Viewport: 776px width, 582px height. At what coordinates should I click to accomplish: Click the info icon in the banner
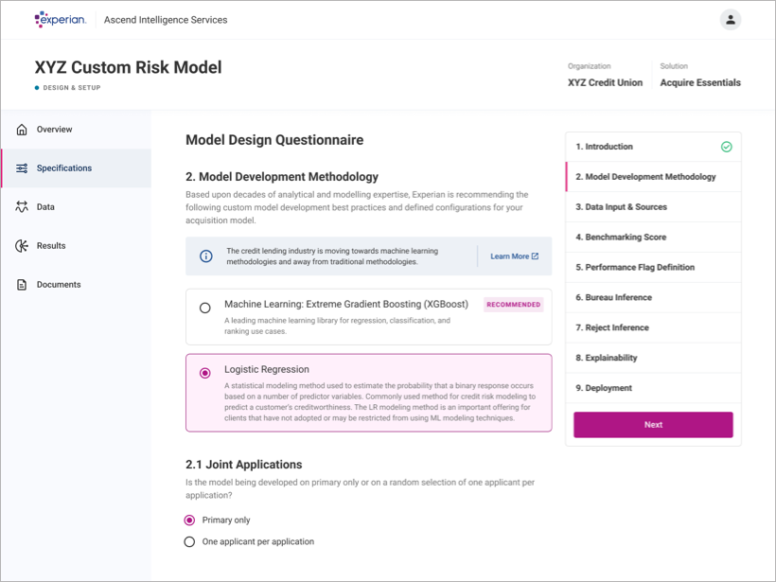[x=205, y=256]
